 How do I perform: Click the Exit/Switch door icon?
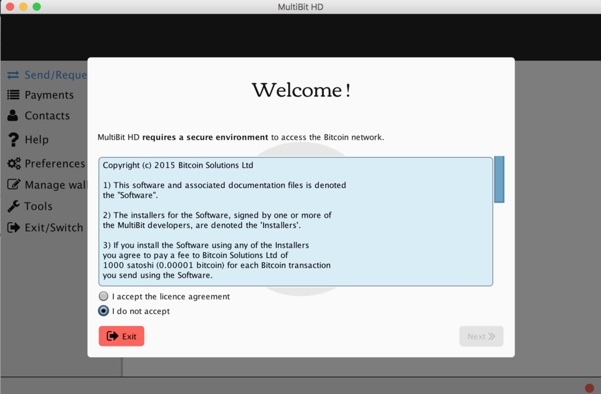(13, 227)
